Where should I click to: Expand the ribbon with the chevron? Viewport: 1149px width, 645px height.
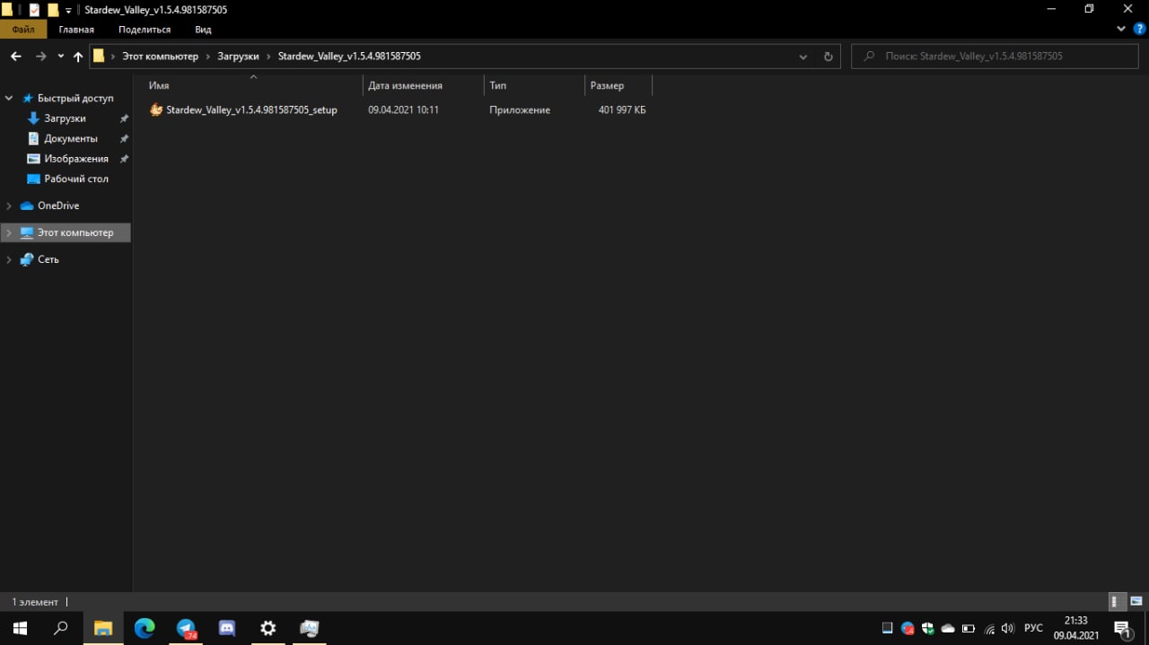(x=1122, y=30)
